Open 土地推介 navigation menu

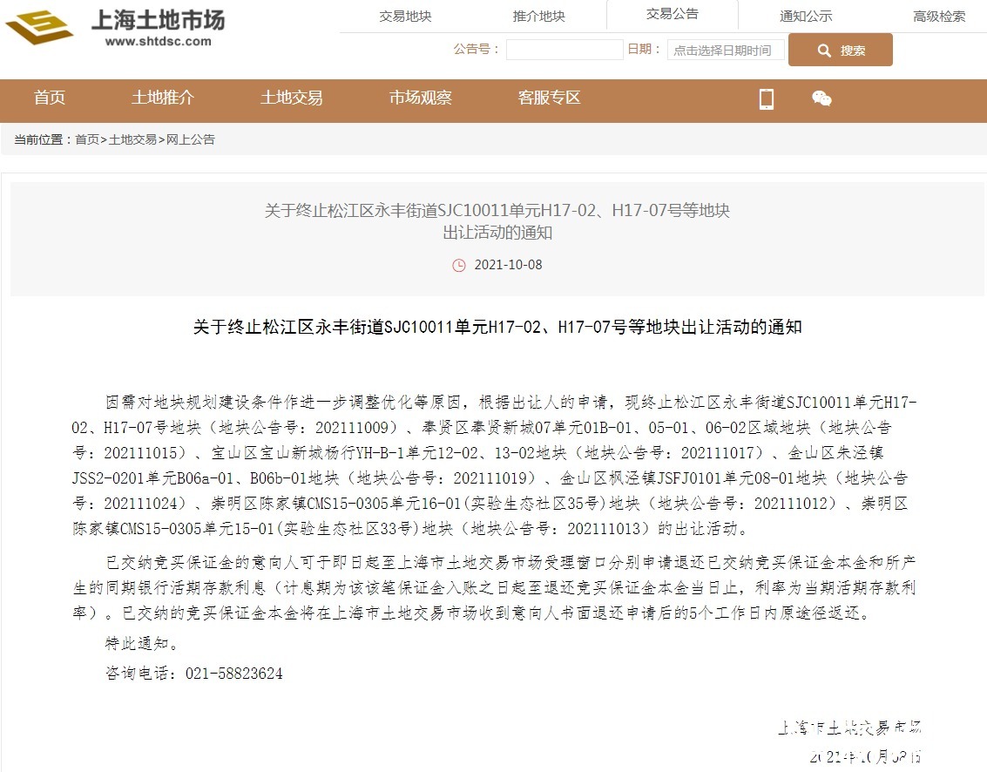point(163,98)
